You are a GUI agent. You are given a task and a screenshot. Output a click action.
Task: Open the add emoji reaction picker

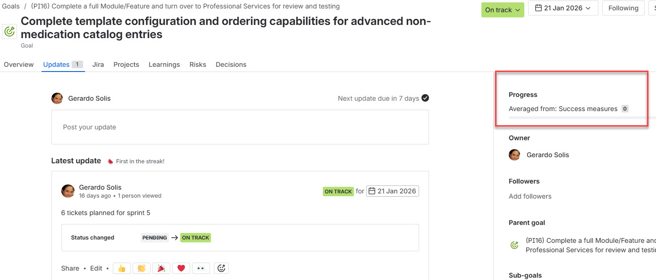[x=221, y=268]
